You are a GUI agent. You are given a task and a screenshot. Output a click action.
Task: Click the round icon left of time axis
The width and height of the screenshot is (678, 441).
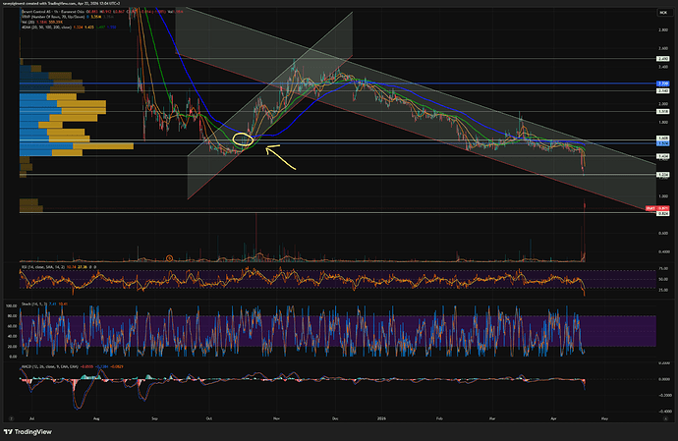[11, 418]
